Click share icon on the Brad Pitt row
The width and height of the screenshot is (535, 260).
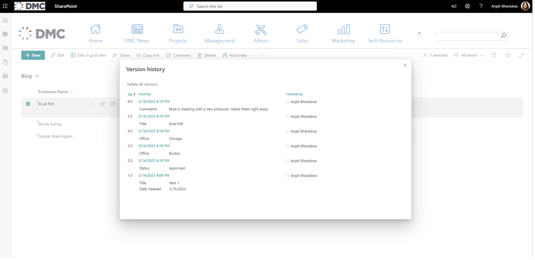click(103, 104)
